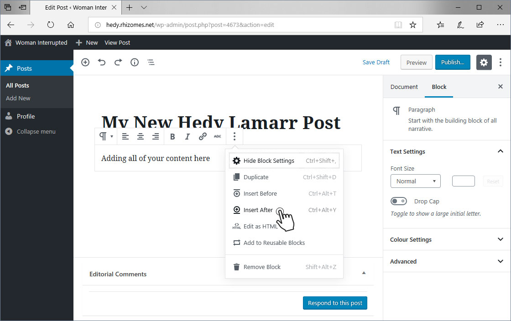The height and width of the screenshot is (321, 511).
Task: Insert a link in the paragraph
Action: coord(203,136)
